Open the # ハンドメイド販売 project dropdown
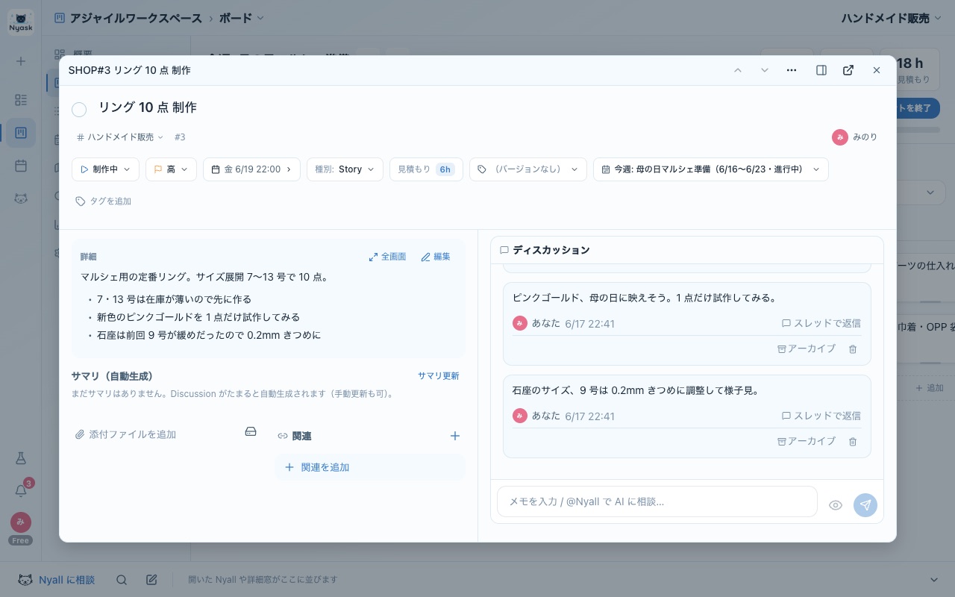Viewport: 955px width, 597px height. point(120,137)
